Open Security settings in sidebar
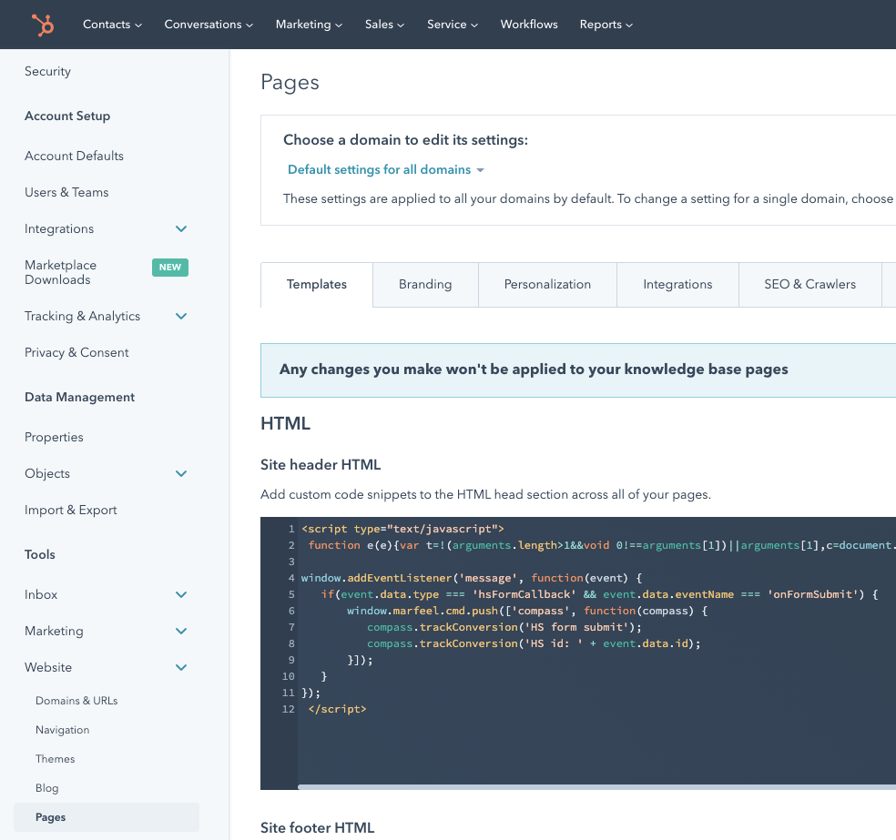Viewport: 896px width, 840px height. pyautogui.click(x=47, y=71)
